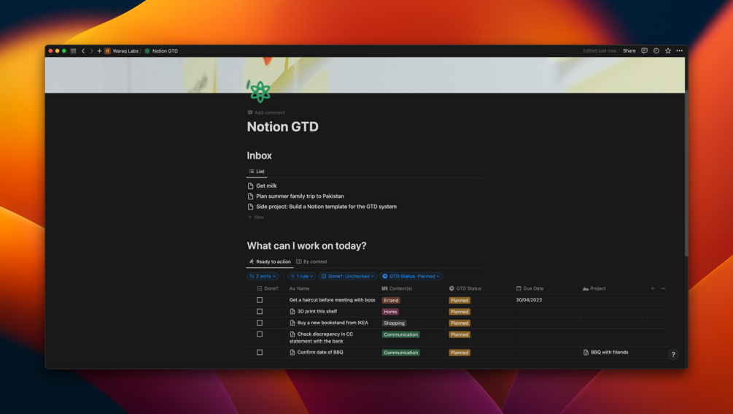Click Planned status in bookstand row
This screenshot has height=414, width=733.
(x=459, y=323)
